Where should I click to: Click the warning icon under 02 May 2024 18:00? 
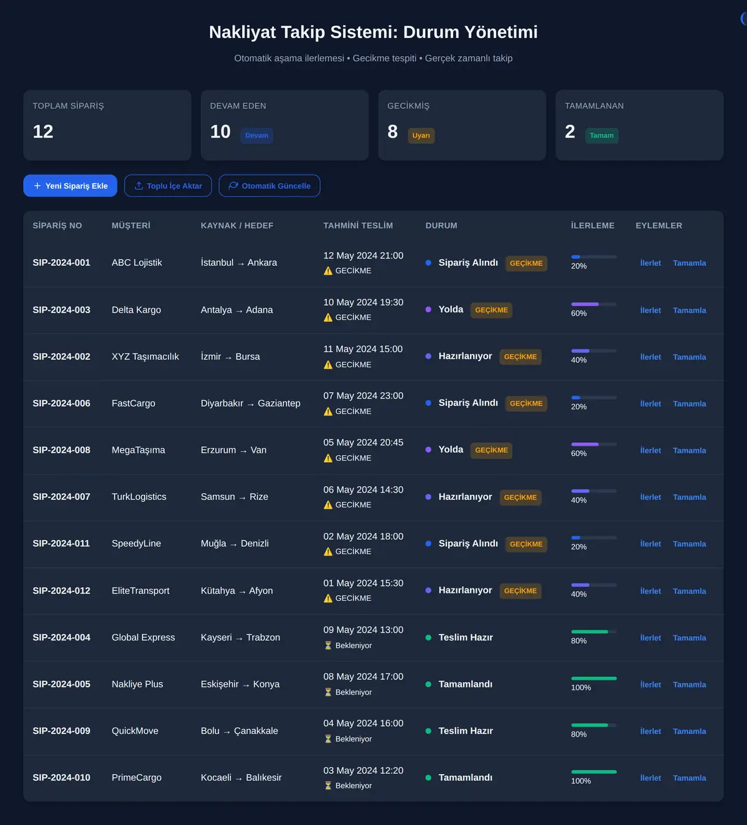click(328, 552)
